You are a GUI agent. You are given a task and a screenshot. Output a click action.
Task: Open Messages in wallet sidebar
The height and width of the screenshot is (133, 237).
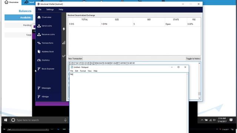tap(44, 88)
